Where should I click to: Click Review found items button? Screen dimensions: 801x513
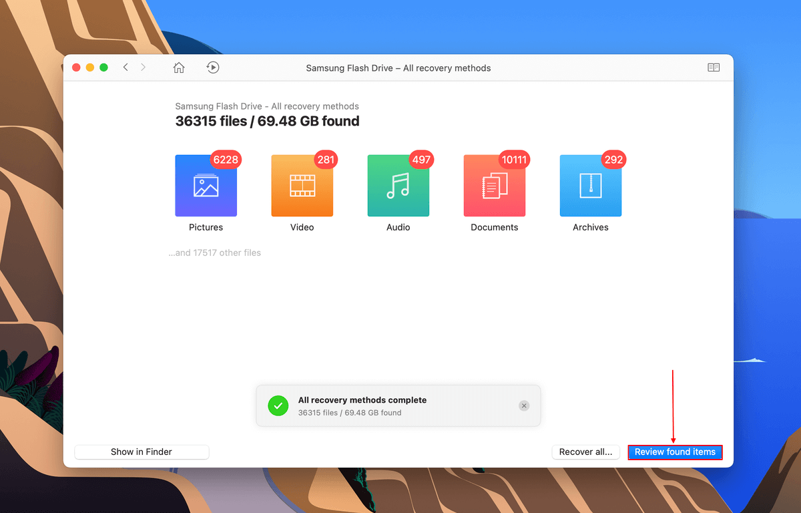tap(675, 452)
